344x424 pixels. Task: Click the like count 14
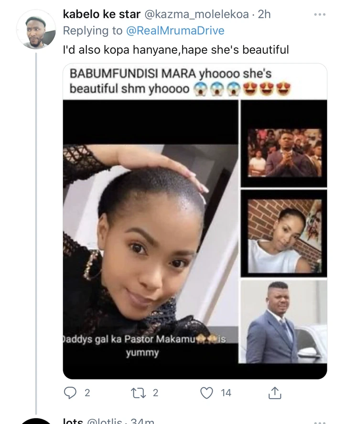[x=226, y=393]
